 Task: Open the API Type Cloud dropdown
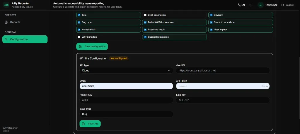click(126, 70)
